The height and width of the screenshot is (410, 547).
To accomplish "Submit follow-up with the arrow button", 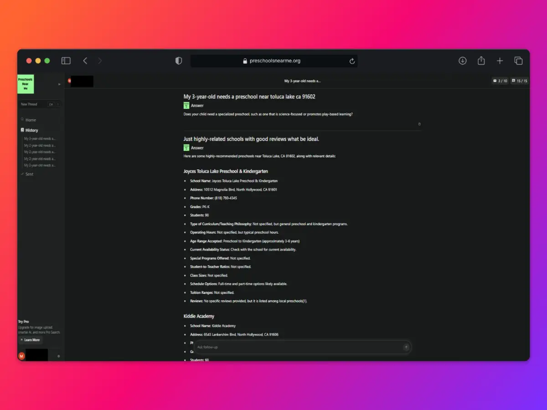I will pyautogui.click(x=406, y=347).
